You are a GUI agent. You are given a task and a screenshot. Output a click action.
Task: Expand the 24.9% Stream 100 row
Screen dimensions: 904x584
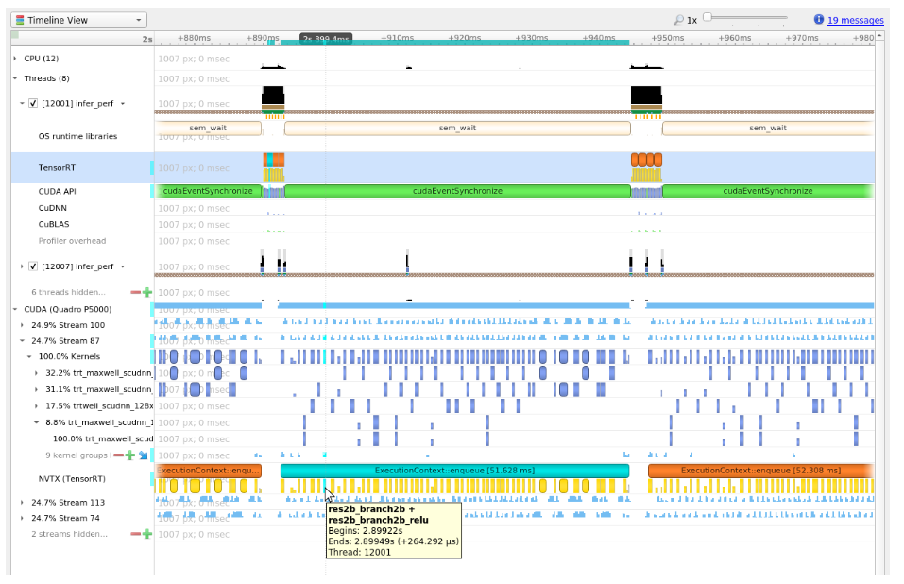coord(24,324)
